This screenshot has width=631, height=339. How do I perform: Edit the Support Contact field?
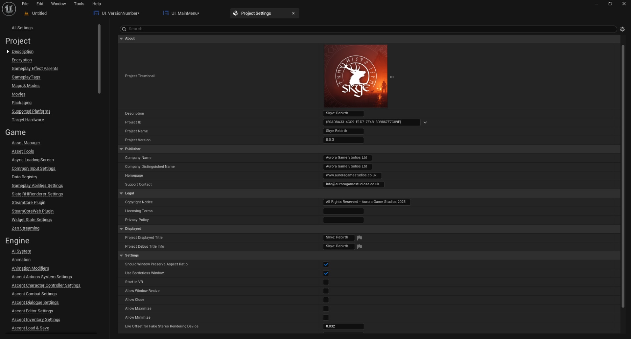click(x=354, y=184)
